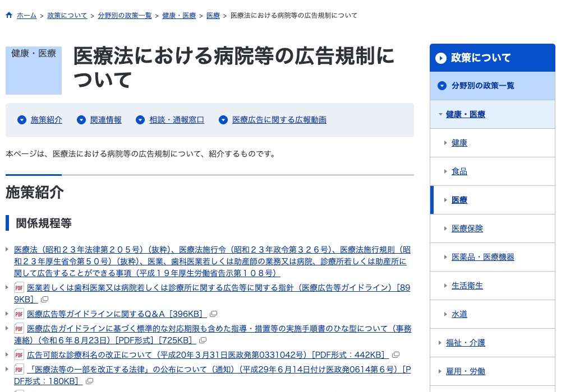Viewport: 561px width, 392px height.
Task: Click external window icon after 442KB link
Action: tap(396, 355)
